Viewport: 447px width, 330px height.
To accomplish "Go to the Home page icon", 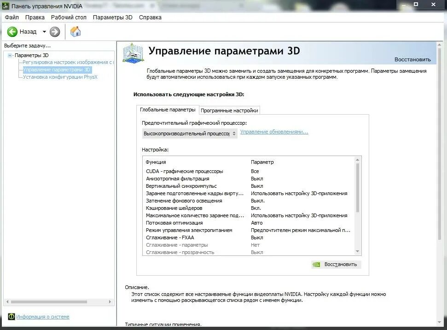I will tap(75, 31).
